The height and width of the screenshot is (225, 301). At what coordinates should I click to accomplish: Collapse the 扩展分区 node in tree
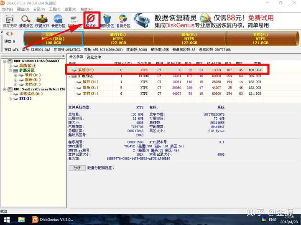point(10,71)
